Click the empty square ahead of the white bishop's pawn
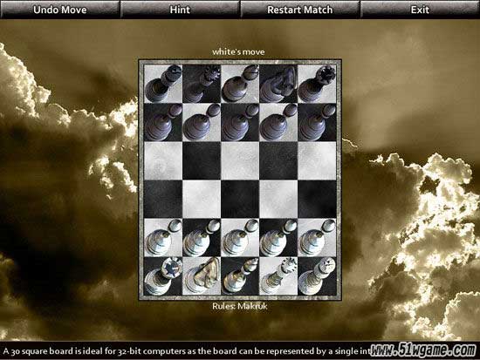Image resolution: width=480 pixels, height=360 pixels. click(x=240, y=199)
